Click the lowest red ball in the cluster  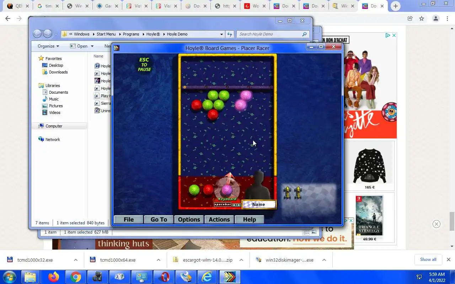(213, 114)
